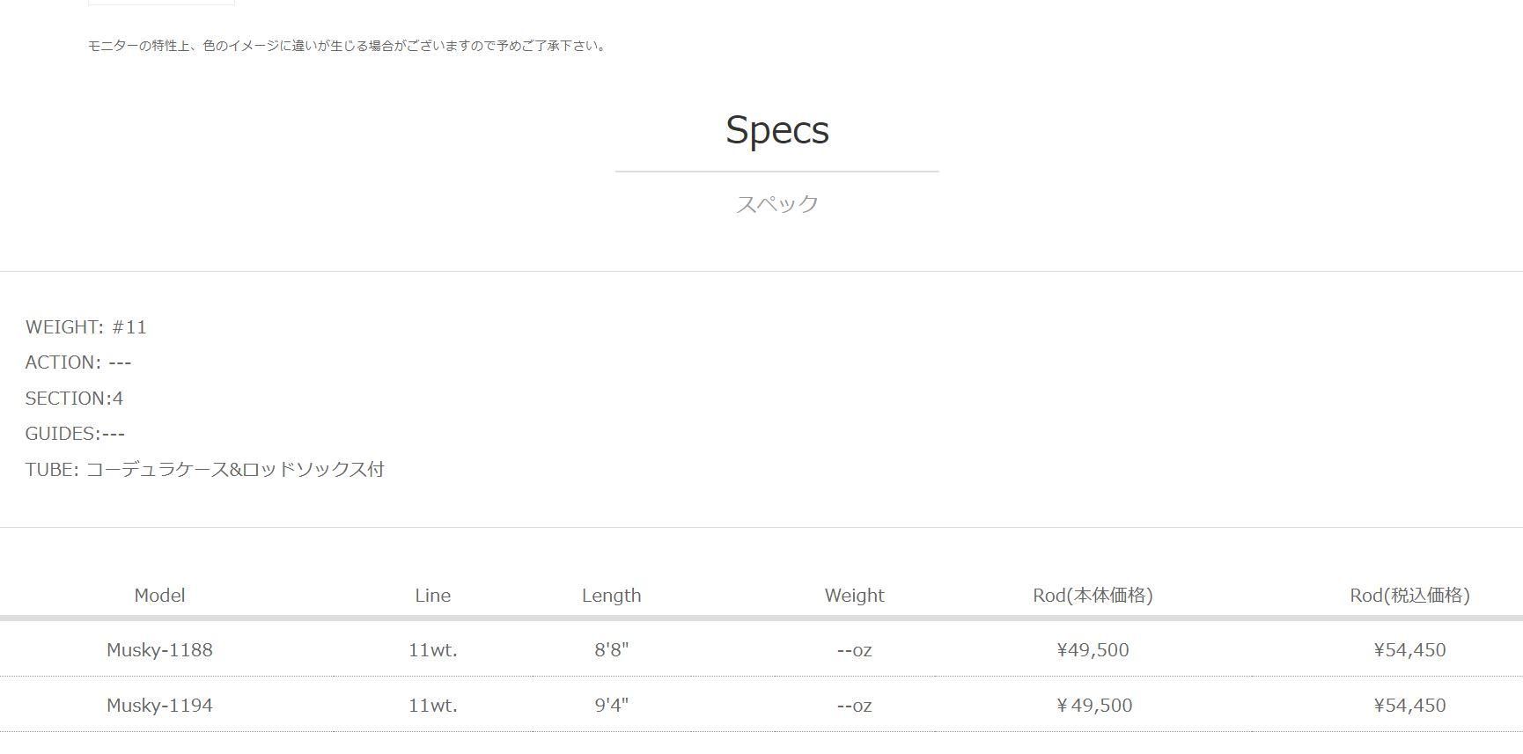This screenshot has width=1523, height=754.
Task: Click the Length column header
Action: point(611,596)
